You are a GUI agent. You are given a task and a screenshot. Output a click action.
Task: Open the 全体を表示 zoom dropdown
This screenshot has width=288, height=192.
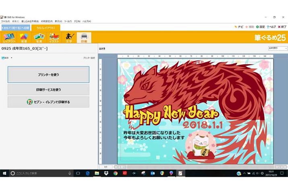pyautogui.click(x=278, y=48)
